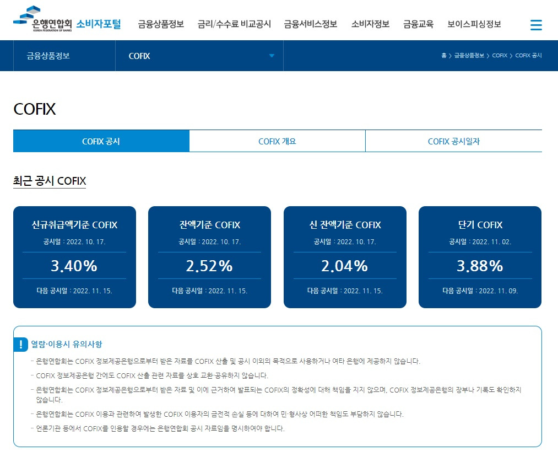Screen dimensions: 558x462
Task: Open the 보이스피싱정보 menu
Action: (x=474, y=24)
